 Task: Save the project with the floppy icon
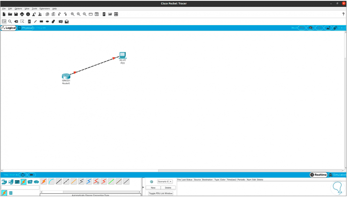click(x=16, y=14)
